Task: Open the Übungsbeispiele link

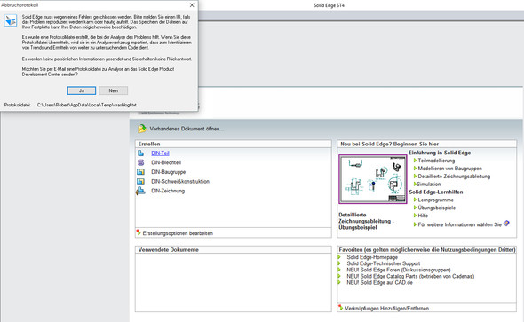Action: point(436,208)
